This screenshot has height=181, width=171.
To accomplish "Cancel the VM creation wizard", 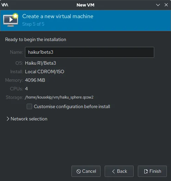I will tap(86, 171).
